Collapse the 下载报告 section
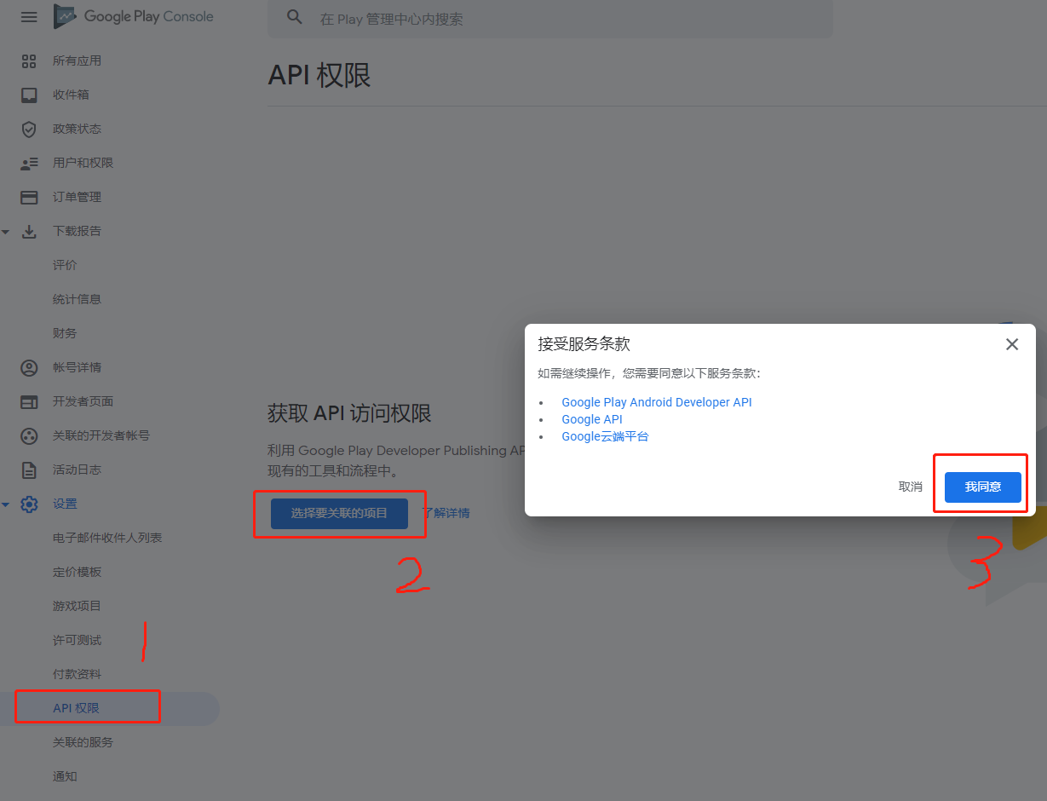 (x=7, y=231)
